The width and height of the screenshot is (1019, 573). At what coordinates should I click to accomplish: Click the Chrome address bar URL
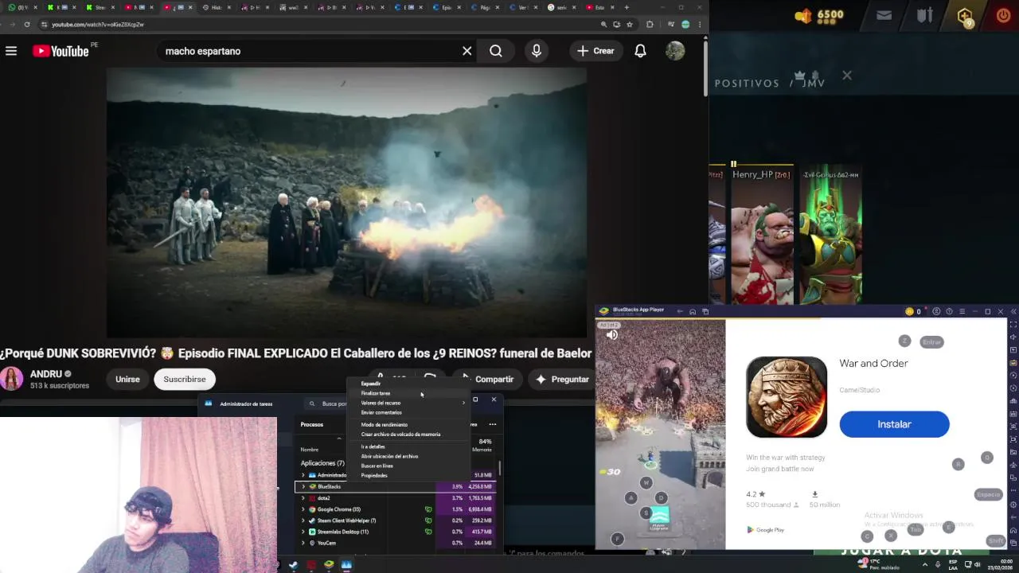tap(98, 25)
